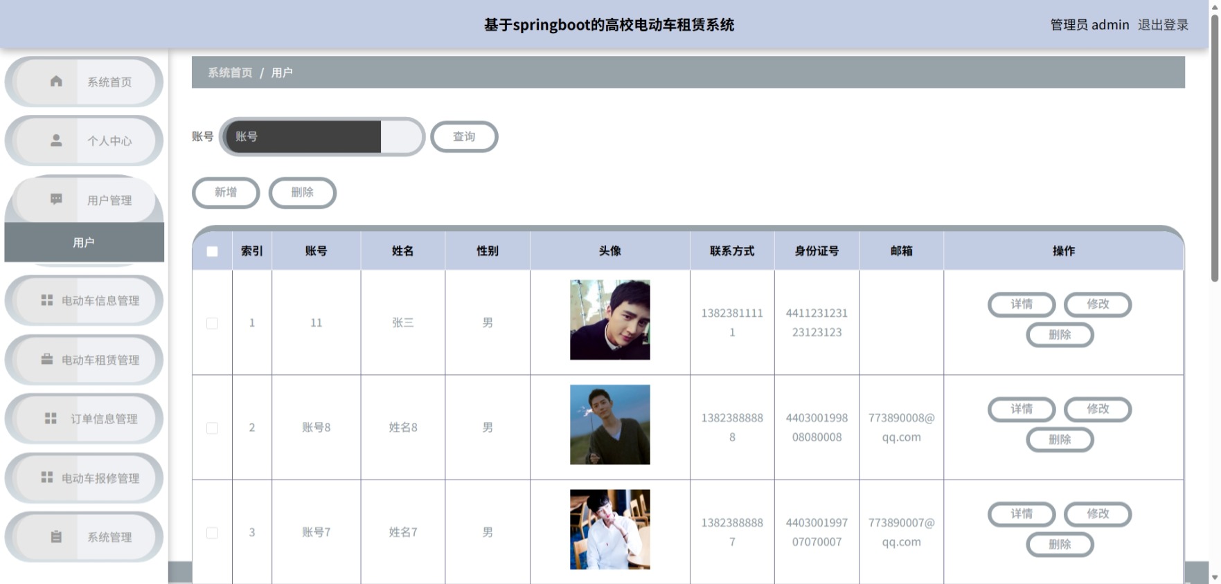1221x584 pixels.
Task: Select the 用户 submenu item
Action: 84,242
